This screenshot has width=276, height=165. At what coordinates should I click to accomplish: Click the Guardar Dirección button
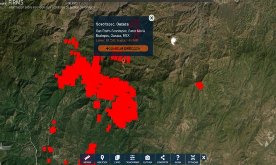pos(123,48)
